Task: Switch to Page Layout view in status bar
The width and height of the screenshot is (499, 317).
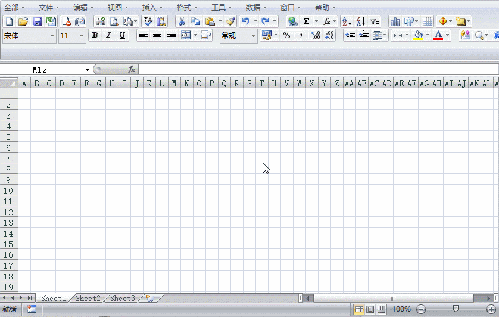Action: tap(370, 309)
